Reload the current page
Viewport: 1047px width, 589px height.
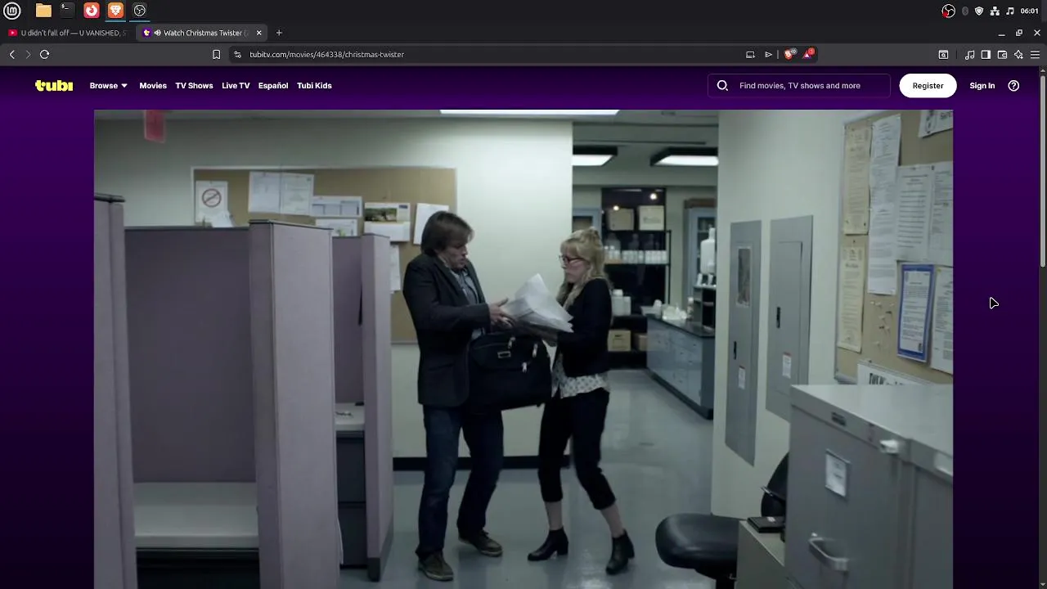[x=44, y=54]
